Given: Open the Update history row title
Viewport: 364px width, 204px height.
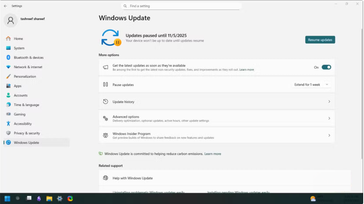Looking at the screenshot, I should pyautogui.click(x=123, y=102).
